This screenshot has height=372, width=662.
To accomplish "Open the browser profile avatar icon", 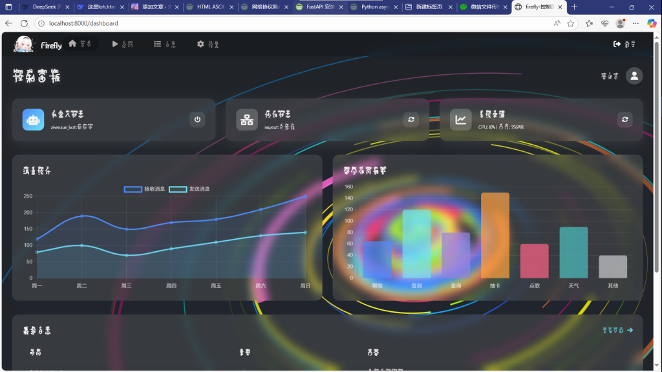I will coord(620,23).
